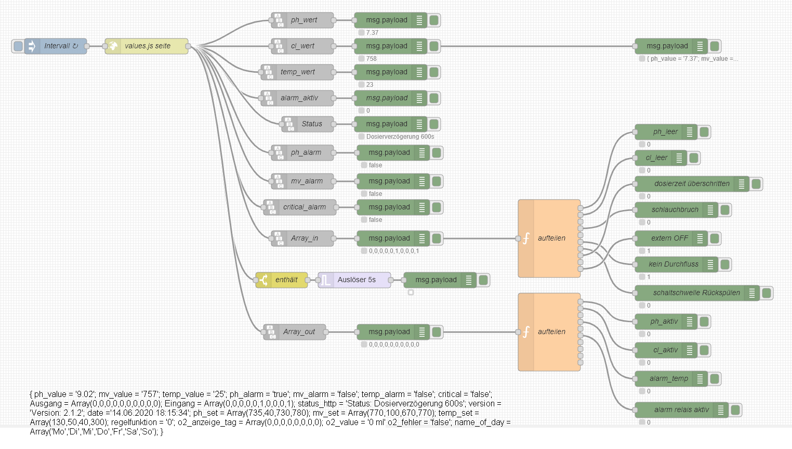The image size is (792, 449).
Task: Click the ph_alarm node icon
Action: click(x=279, y=153)
